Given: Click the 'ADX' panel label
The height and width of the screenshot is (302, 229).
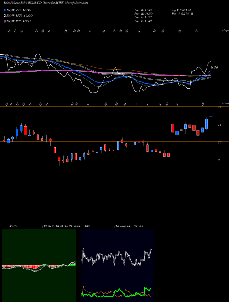Looking at the screenshot, I should (87, 226).
